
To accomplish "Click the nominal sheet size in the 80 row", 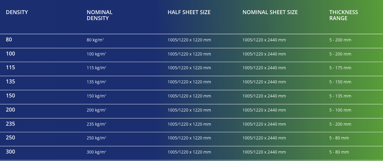I will pyautogui.click(x=264, y=40).
